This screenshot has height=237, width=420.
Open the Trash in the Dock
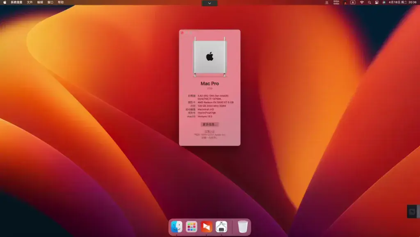[x=243, y=227]
